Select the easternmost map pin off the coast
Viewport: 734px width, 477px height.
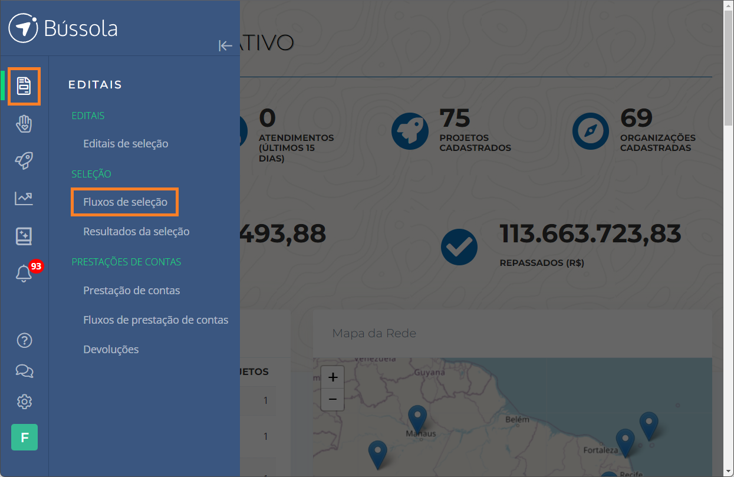(649, 426)
